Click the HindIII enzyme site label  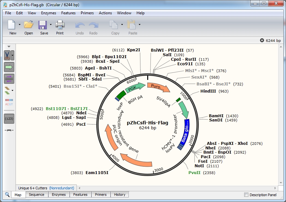point(208,91)
